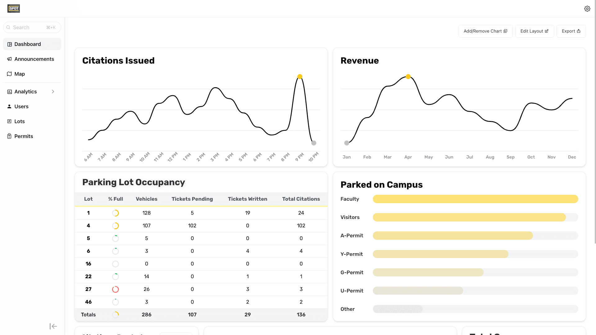596x335 pixels.
Task: Click the April peak marker on Revenue
Action: pos(408,77)
